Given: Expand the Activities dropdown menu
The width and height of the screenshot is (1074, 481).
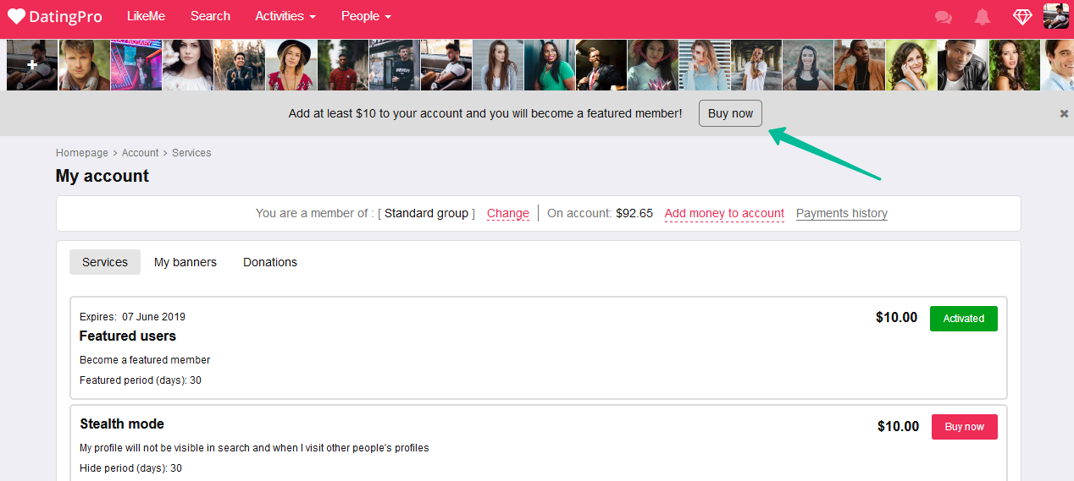Looking at the screenshot, I should (285, 16).
